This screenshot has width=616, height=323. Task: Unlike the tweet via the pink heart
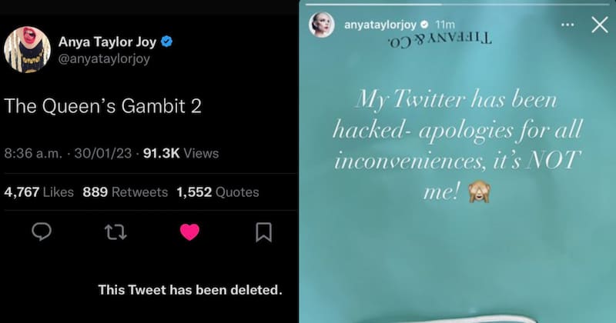pos(189,231)
